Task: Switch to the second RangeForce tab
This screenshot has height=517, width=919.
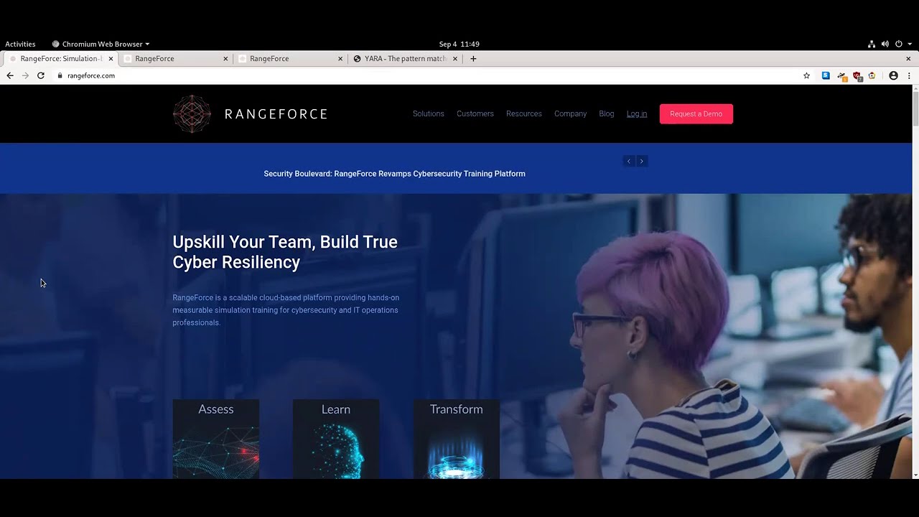Action: pos(176,59)
